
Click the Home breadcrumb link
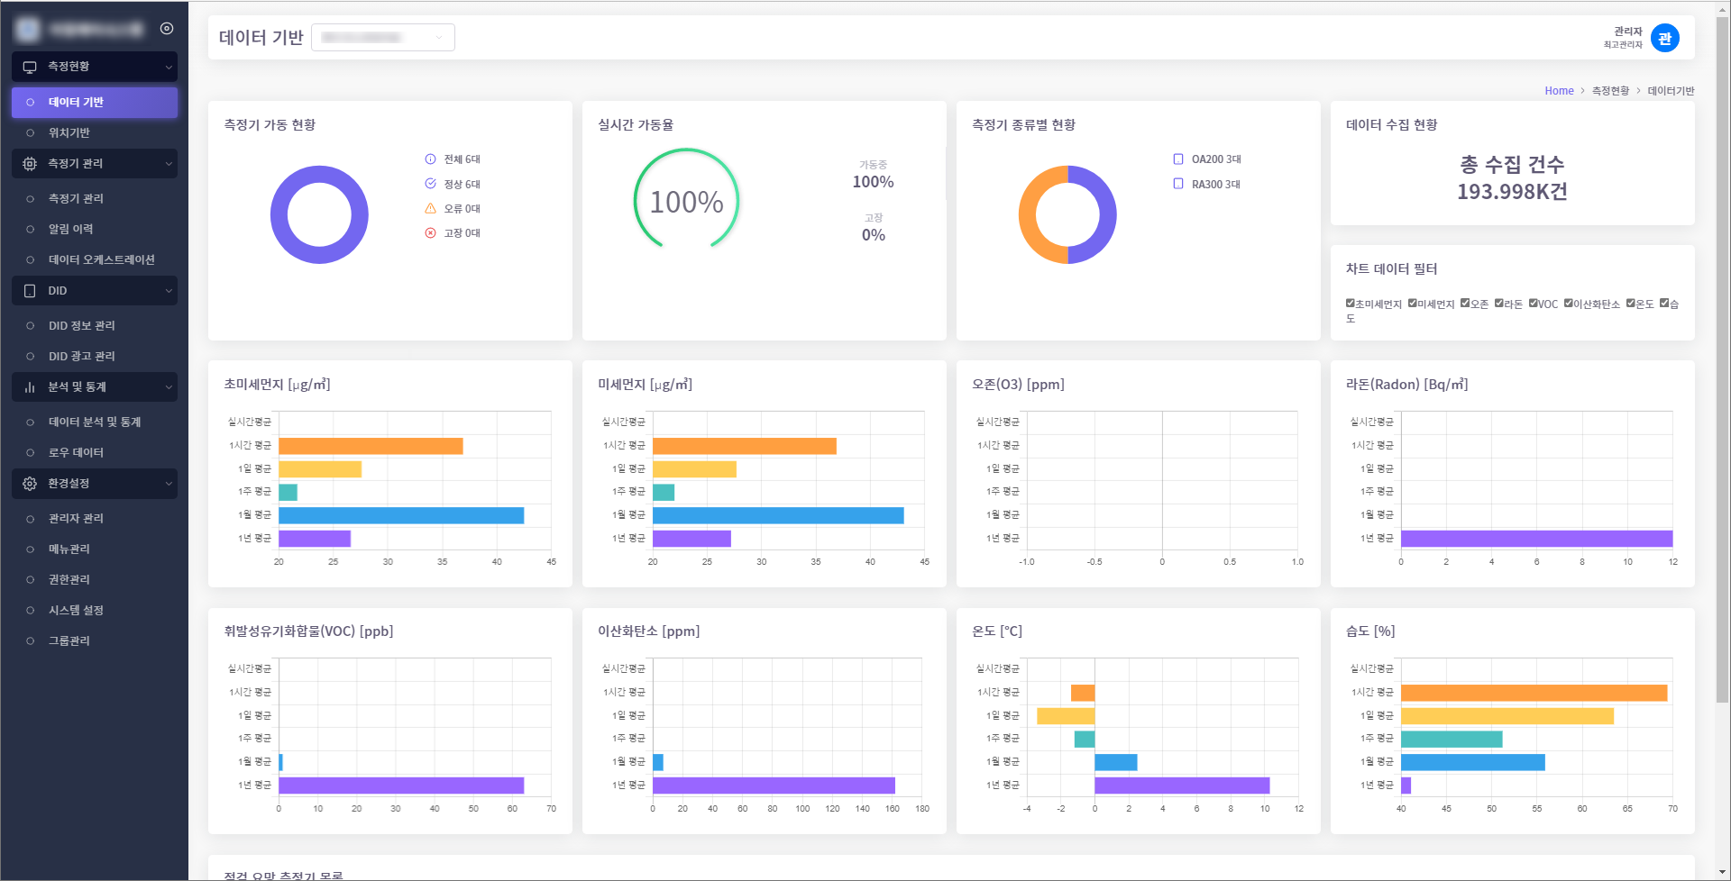coord(1559,91)
